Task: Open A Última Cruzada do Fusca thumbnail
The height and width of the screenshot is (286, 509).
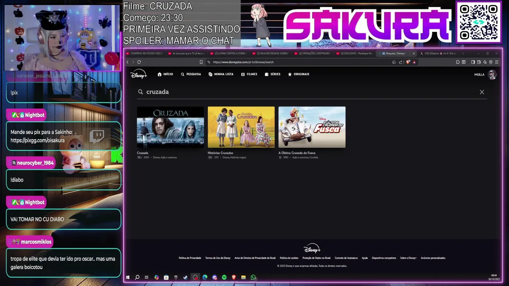Action: [x=312, y=127]
